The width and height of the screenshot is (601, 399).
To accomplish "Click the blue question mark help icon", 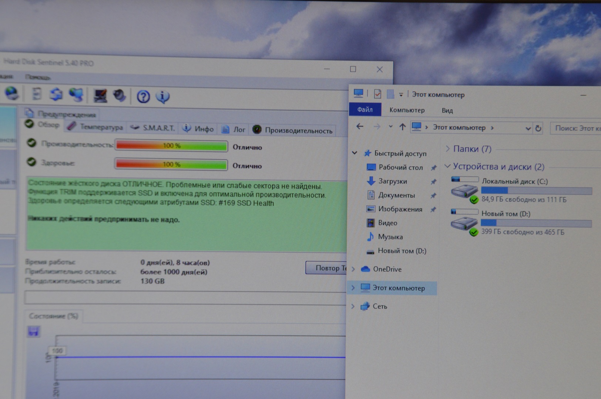I will pos(143,97).
